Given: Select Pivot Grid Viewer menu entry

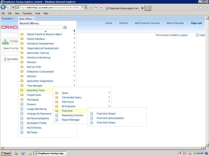Looking at the screenshot, I should click(x=106, y=123).
